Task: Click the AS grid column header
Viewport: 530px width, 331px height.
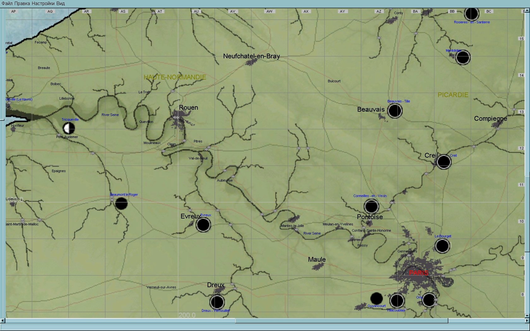Action: [x=123, y=11]
